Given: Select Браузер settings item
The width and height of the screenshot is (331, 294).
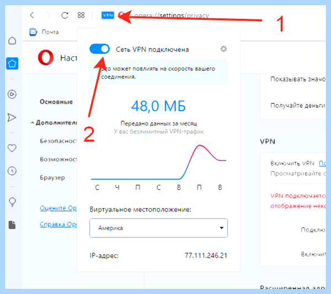Looking at the screenshot, I should point(52,177).
